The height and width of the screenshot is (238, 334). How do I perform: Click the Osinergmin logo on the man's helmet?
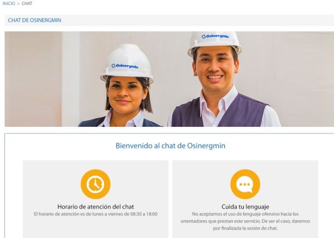pyautogui.click(x=215, y=36)
